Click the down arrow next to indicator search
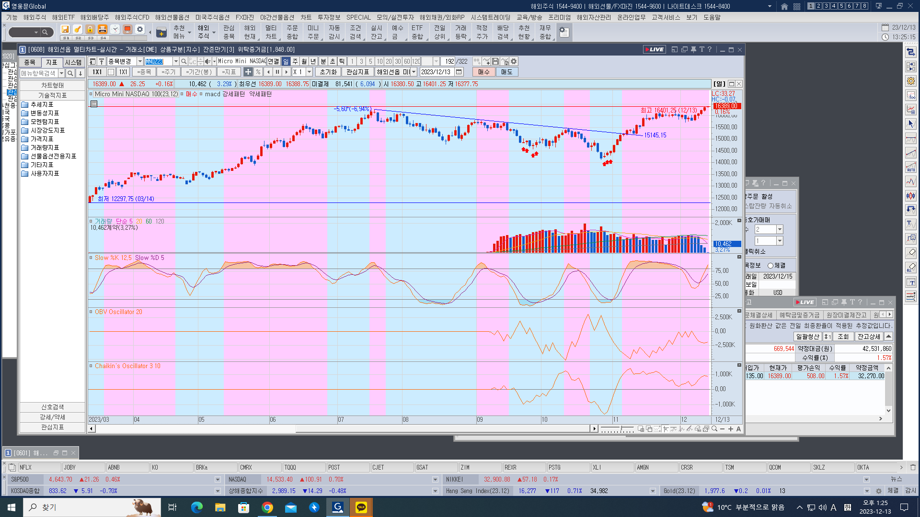 (x=80, y=73)
